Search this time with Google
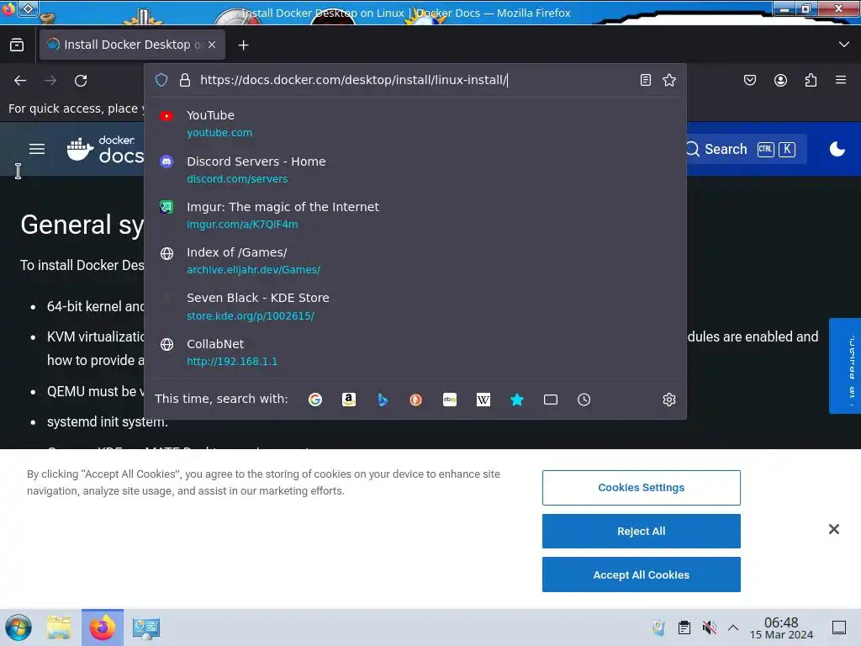This screenshot has height=646, width=861. (315, 400)
